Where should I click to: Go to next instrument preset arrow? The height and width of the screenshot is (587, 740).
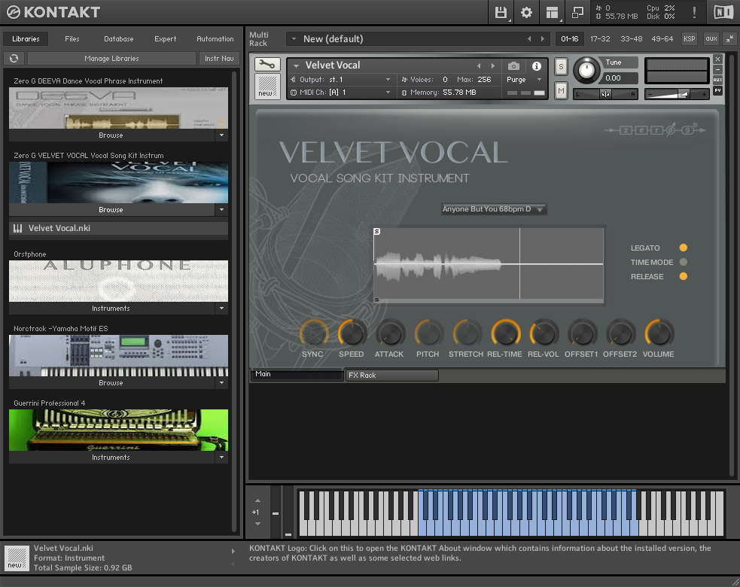493,65
